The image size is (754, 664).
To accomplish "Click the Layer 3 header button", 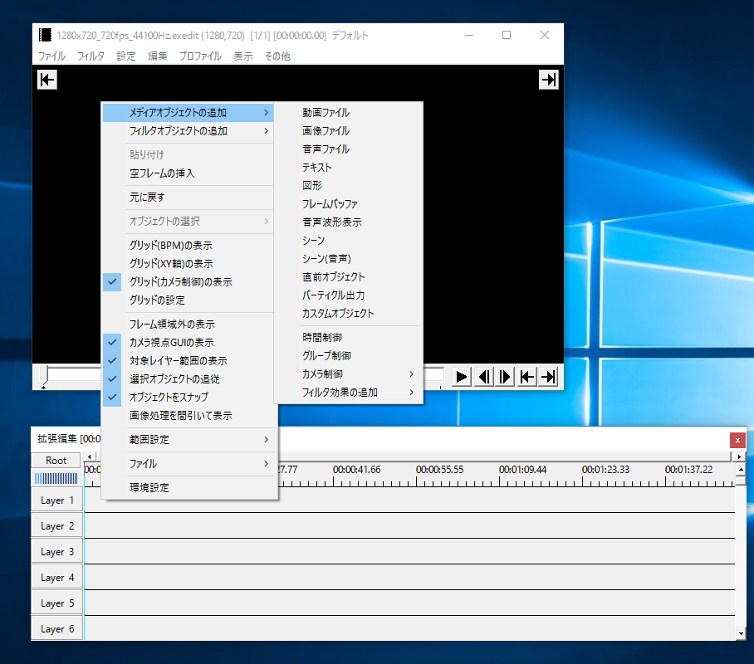I will coord(57,552).
